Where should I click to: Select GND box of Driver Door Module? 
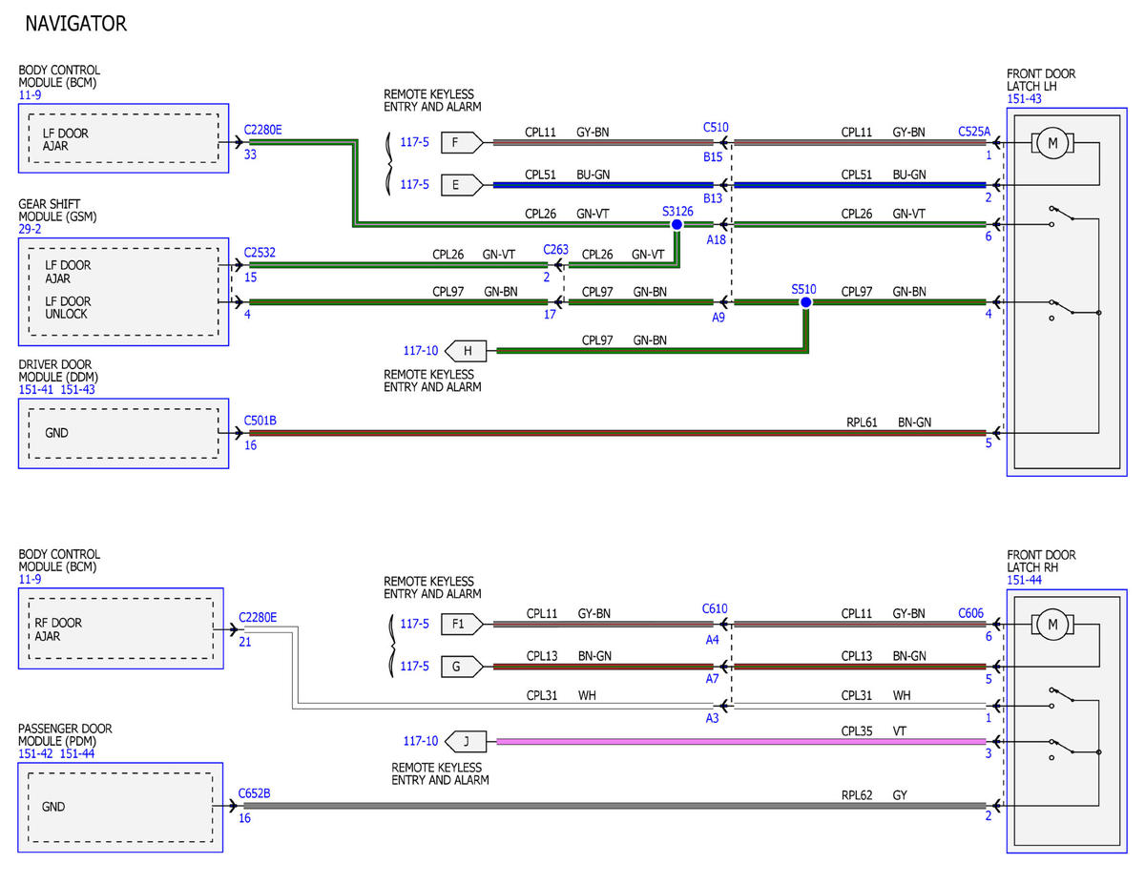(x=124, y=433)
